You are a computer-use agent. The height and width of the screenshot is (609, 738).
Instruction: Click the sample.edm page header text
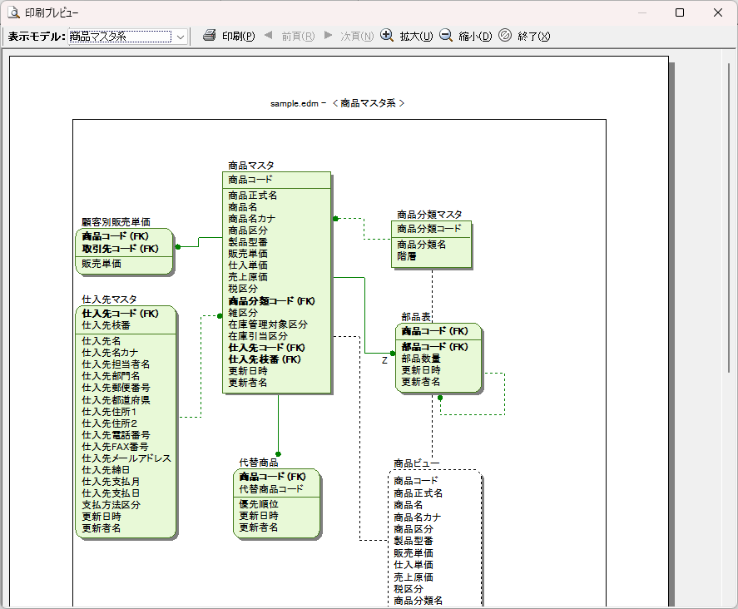click(337, 103)
